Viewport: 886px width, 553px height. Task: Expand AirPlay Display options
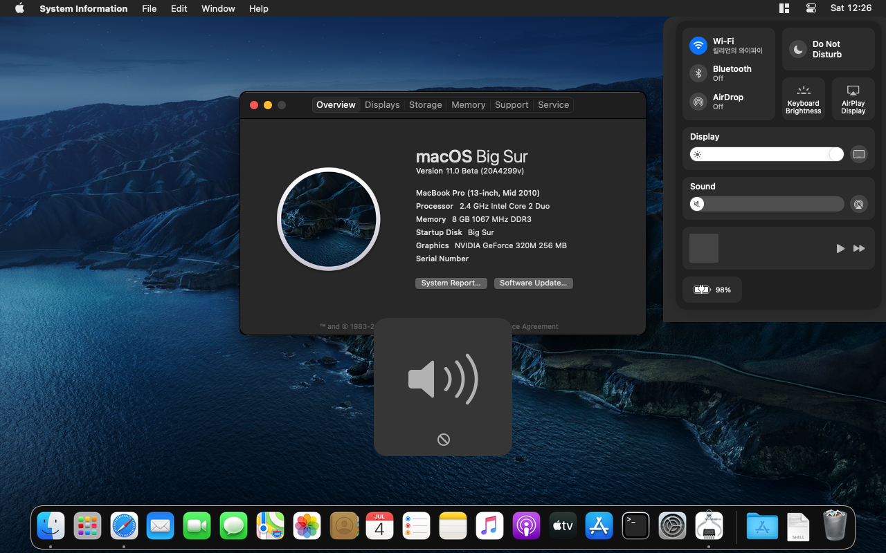pos(853,99)
